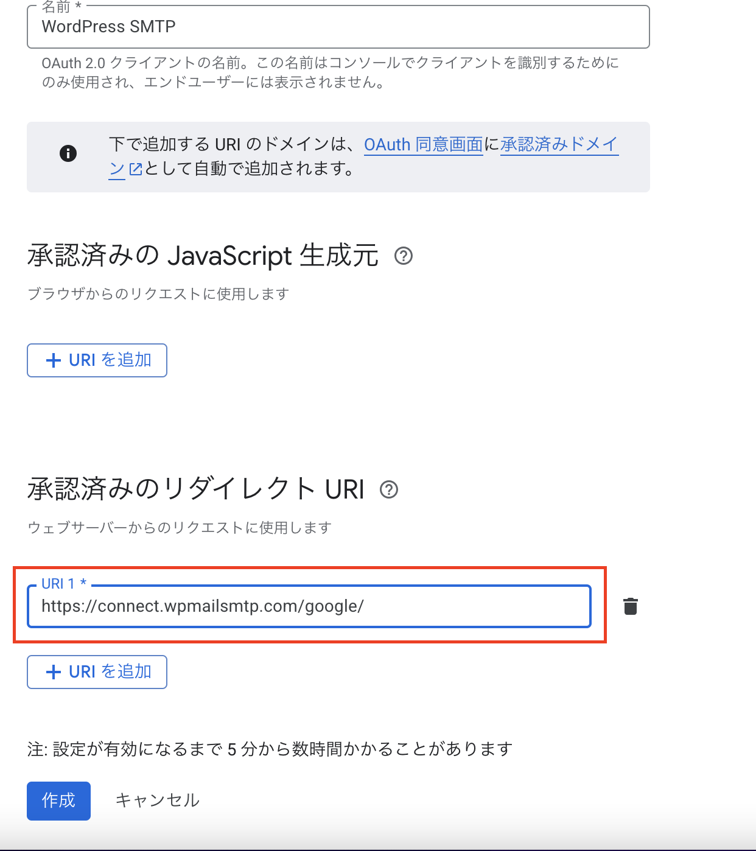The width and height of the screenshot is (756, 851).
Task: Click the 名前 field label
Action: (x=51, y=5)
